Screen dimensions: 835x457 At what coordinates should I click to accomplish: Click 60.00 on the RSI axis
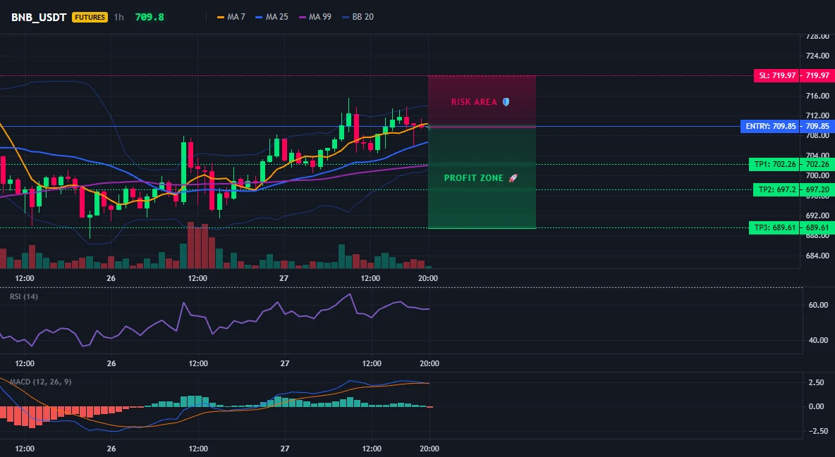[x=819, y=305]
